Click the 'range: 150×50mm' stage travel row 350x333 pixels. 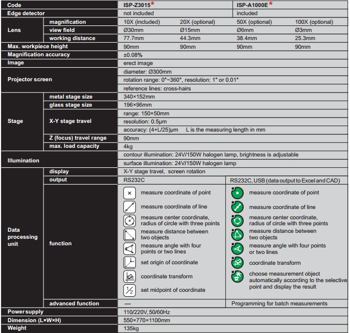(233, 113)
